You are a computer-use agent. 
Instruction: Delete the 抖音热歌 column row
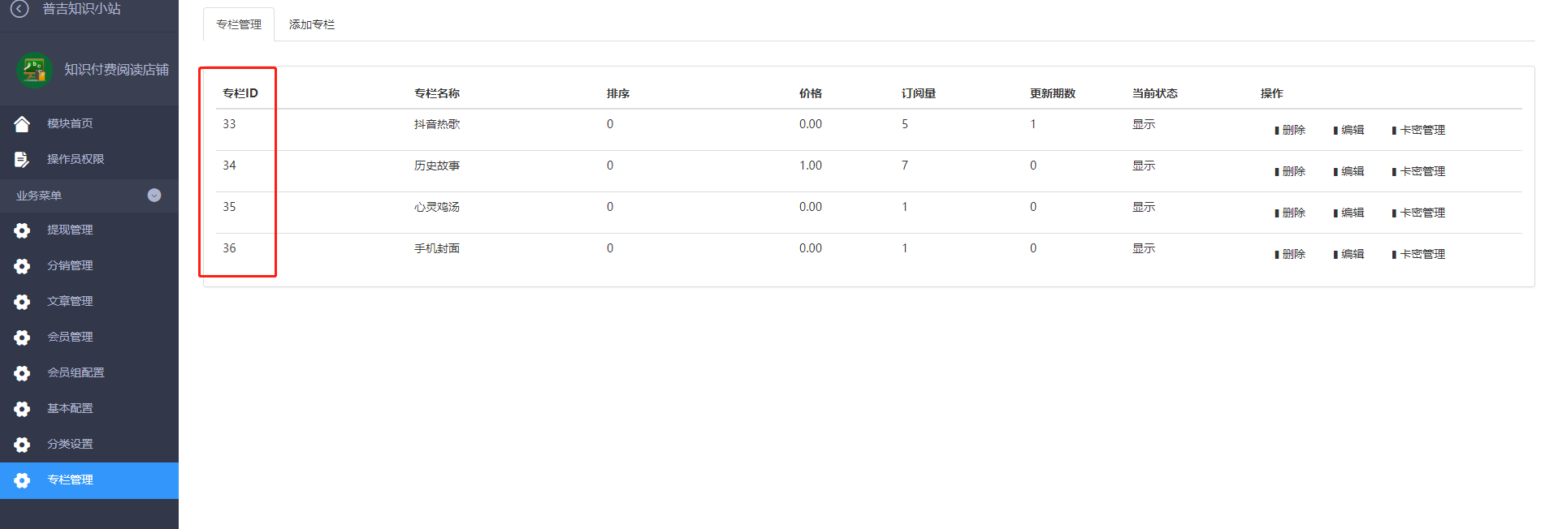pyautogui.click(x=1290, y=130)
